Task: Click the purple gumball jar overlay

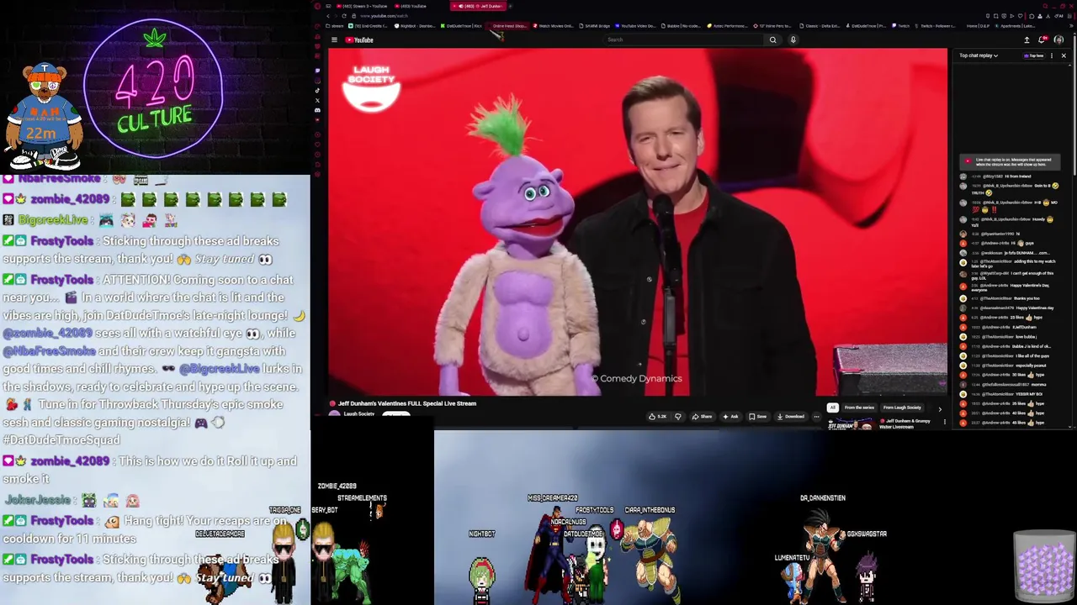Action: click(x=1044, y=567)
